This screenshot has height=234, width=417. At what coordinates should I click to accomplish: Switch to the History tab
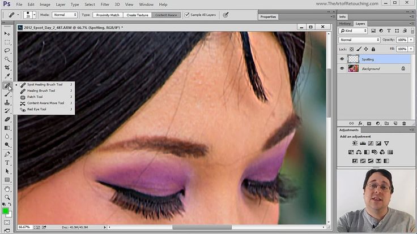point(345,24)
